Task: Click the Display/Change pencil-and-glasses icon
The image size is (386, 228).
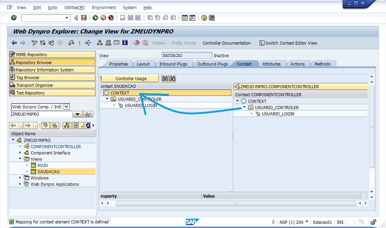Action: 34,43
